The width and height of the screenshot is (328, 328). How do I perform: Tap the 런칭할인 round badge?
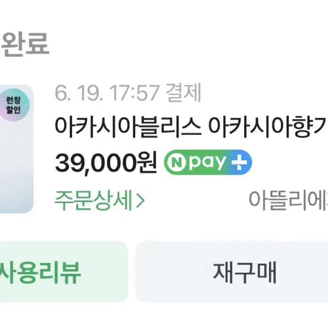[x=14, y=105]
